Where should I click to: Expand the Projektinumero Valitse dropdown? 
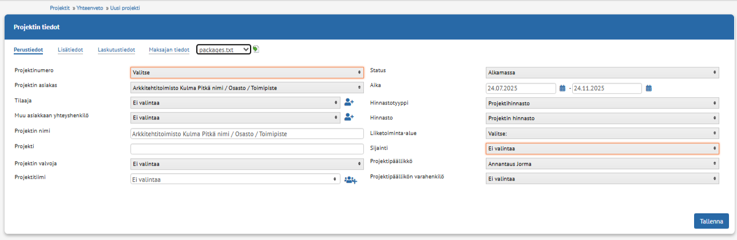(247, 73)
